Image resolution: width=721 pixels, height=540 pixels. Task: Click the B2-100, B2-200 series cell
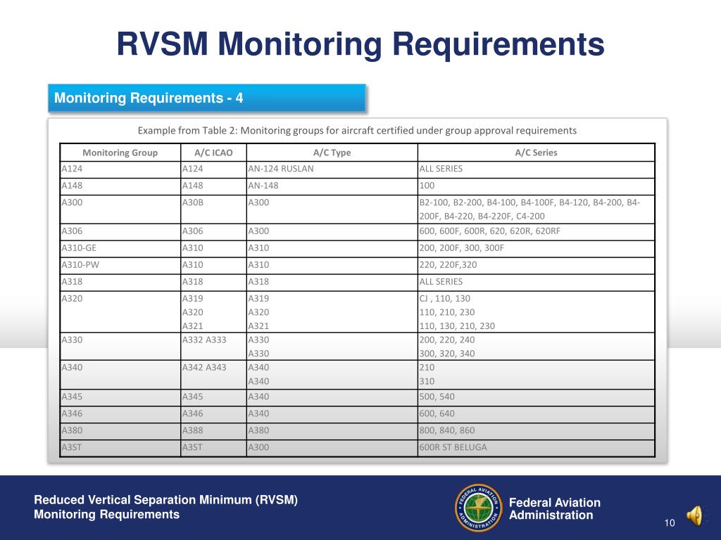[536, 210]
